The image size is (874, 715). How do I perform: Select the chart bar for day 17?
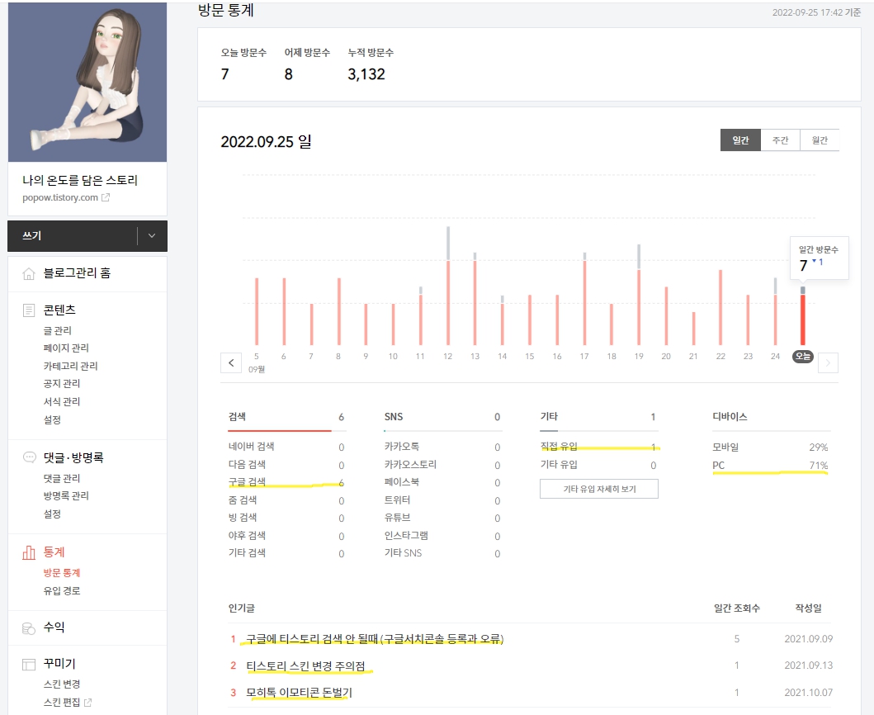(x=584, y=300)
